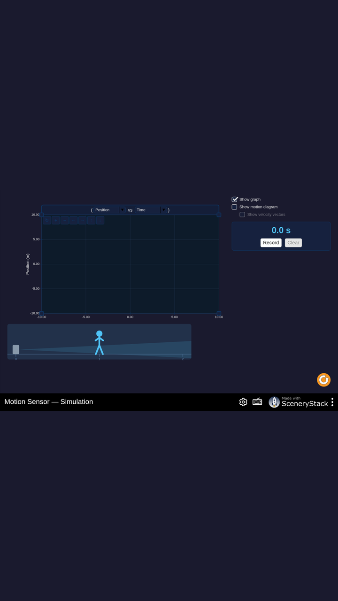338x601 pixels.
Task: Click the graph reset-view icon
Action: (47, 220)
